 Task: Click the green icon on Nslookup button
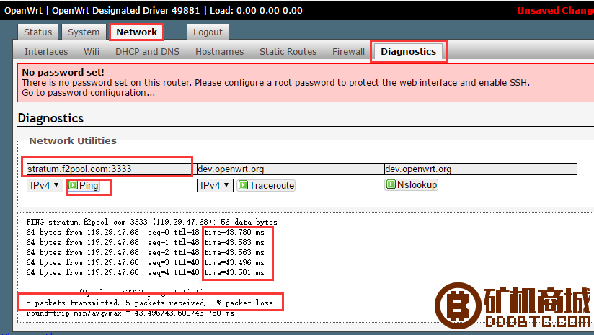[391, 184]
